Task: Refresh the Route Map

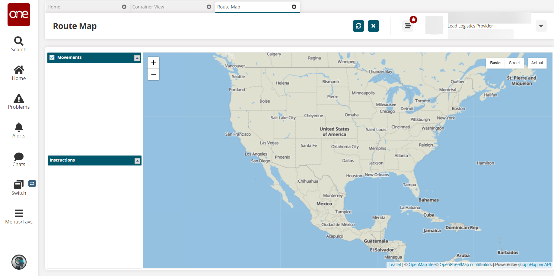Action: (358, 26)
